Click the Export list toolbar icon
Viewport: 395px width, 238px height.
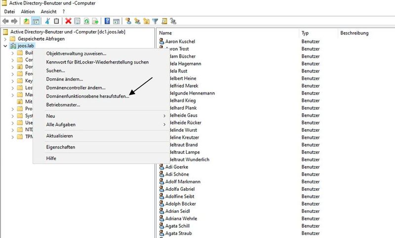coord(95,21)
